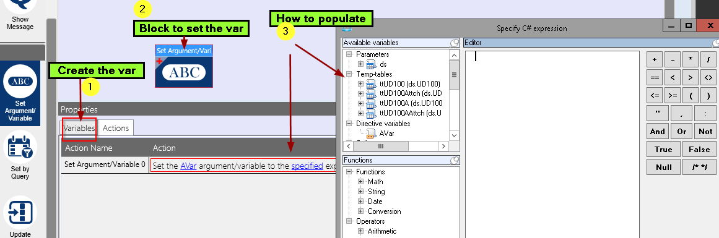Click search icon in Editor header

pyautogui.click(x=715, y=43)
